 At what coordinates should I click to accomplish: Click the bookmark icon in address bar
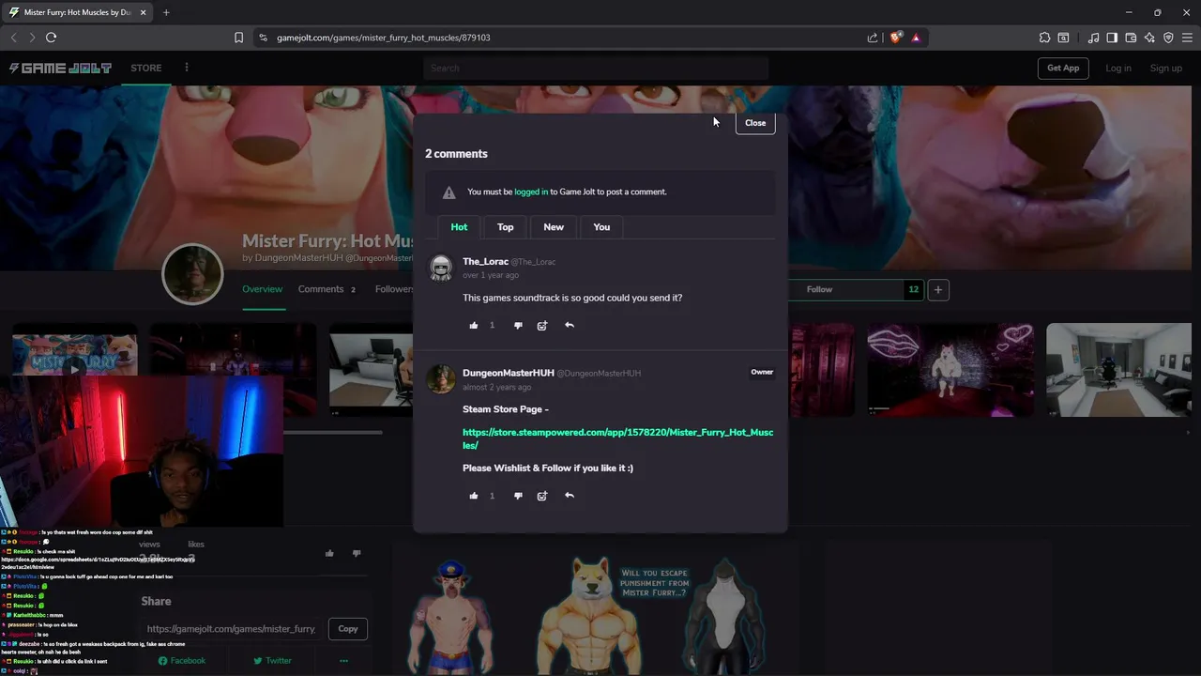(238, 38)
